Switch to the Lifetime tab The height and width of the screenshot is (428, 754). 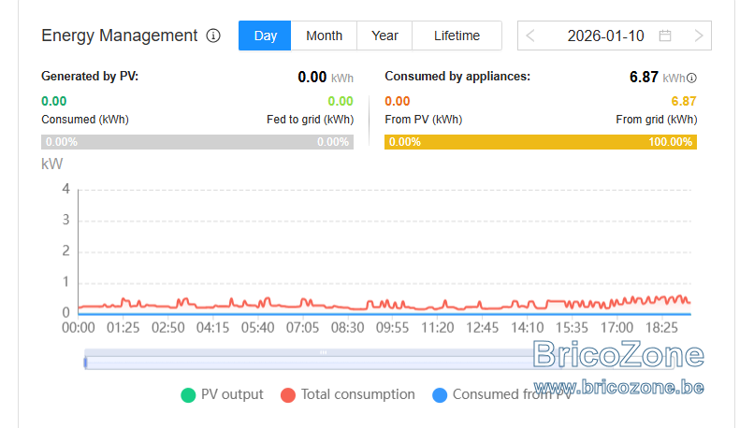coord(457,36)
